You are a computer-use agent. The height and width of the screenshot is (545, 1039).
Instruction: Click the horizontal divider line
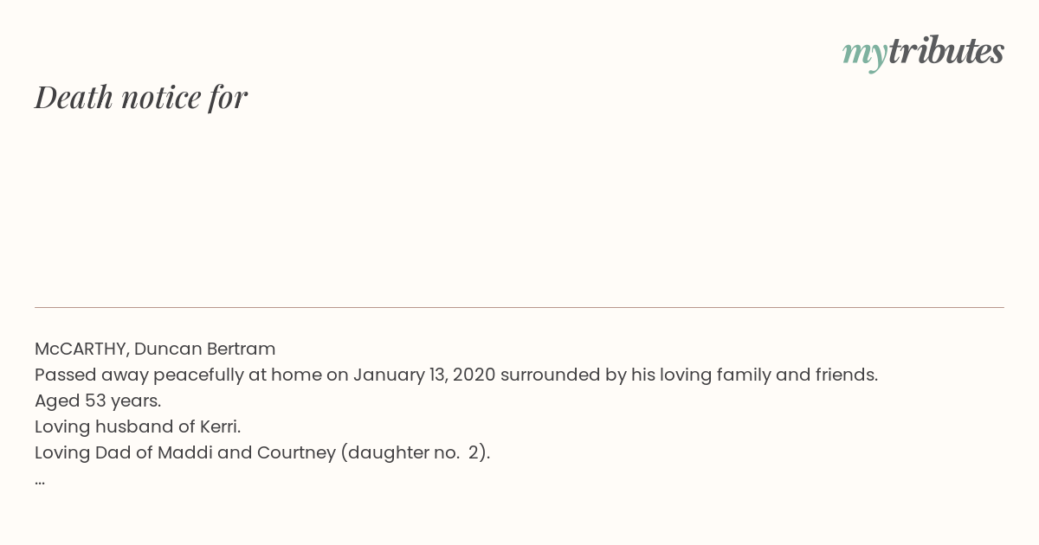click(x=519, y=307)
